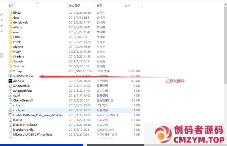This screenshot has width=227, height=146.
Task: Select the dengluweb folder icon
Action: pos(10,22)
